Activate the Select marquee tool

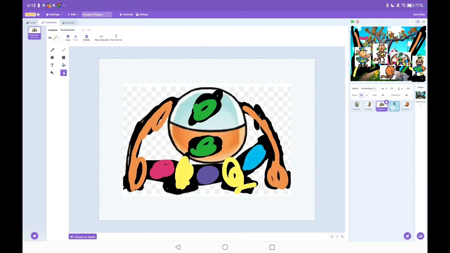point(64,73)
